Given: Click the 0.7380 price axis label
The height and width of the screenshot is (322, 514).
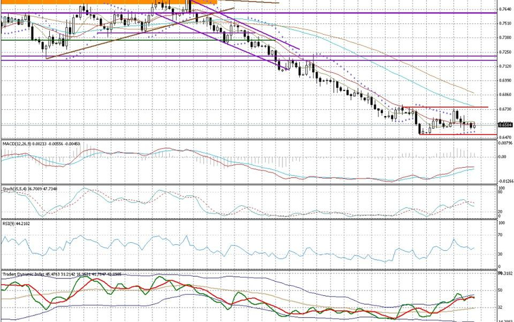Looking at the screenshot, I should click(x=505, y=38).
